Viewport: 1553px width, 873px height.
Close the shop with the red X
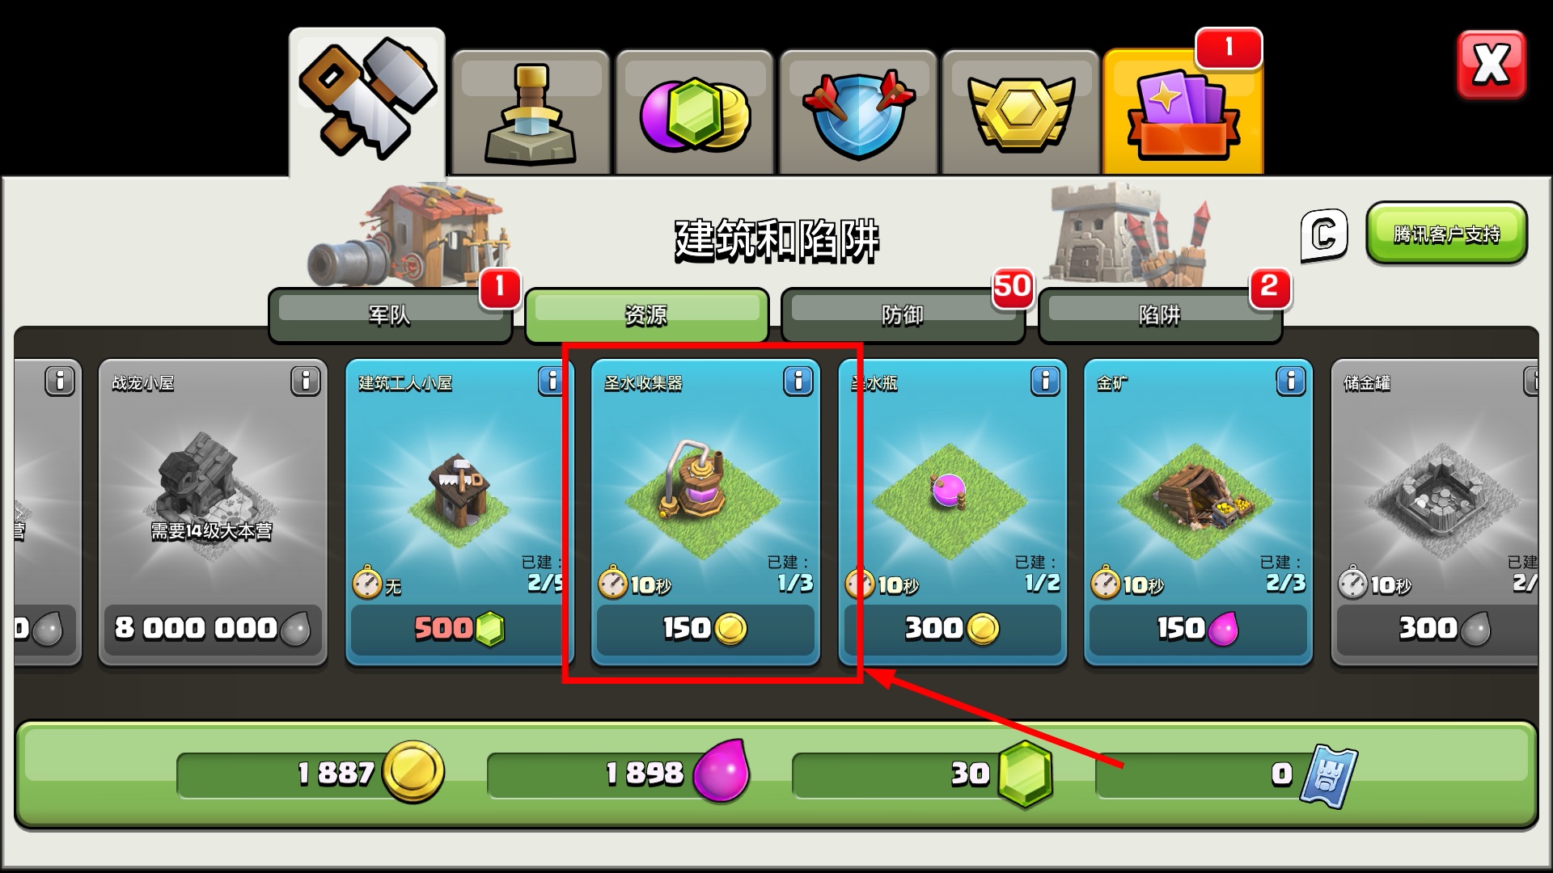[x=1492, y=65]
